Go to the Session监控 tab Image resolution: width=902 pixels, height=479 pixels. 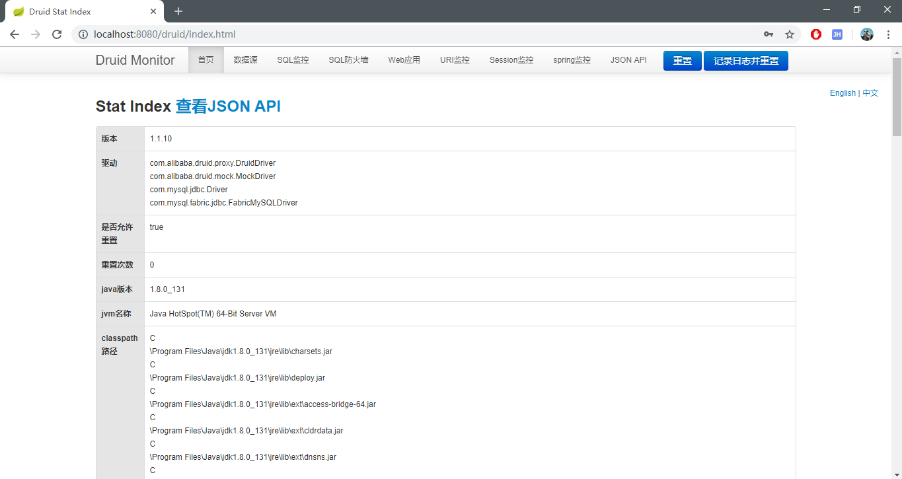(x=511, y=60)
